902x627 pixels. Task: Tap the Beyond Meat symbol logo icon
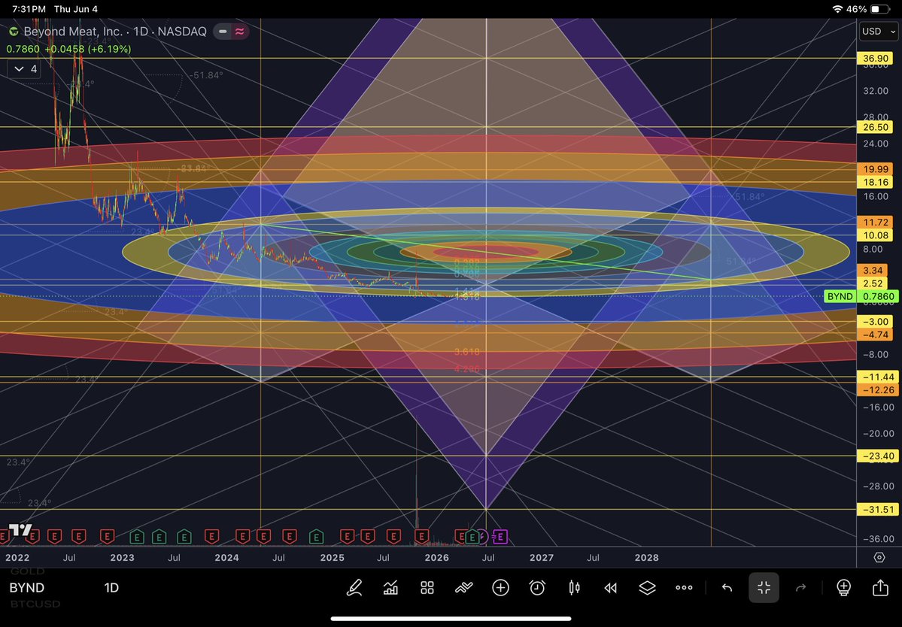[x=13, y=32]
